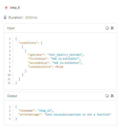Click the Input panel header label

pos(11,28)
